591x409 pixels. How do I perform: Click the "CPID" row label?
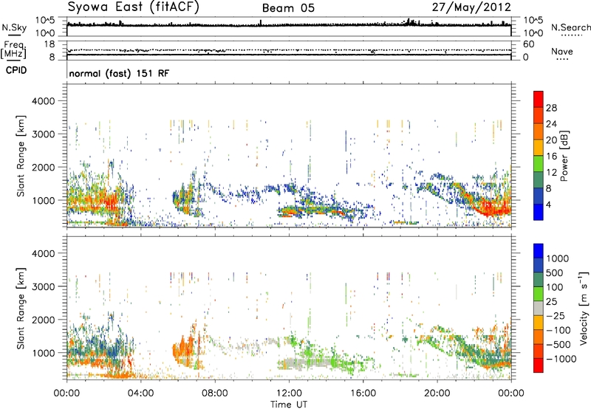[x=16, y=70]
